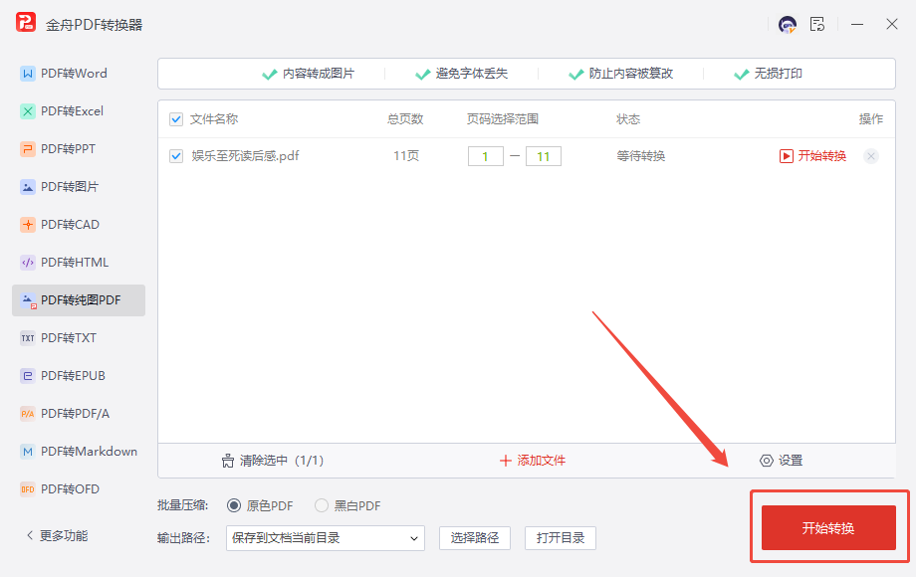Click the plus icon for 添加文件
Screen dimensions: 916x577
click(x=506, y=461)
